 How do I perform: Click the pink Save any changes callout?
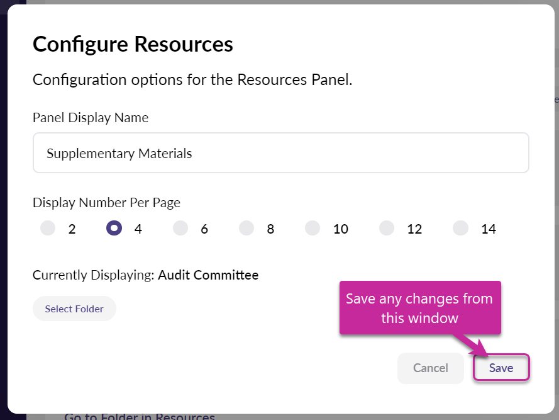pos(419,308)
